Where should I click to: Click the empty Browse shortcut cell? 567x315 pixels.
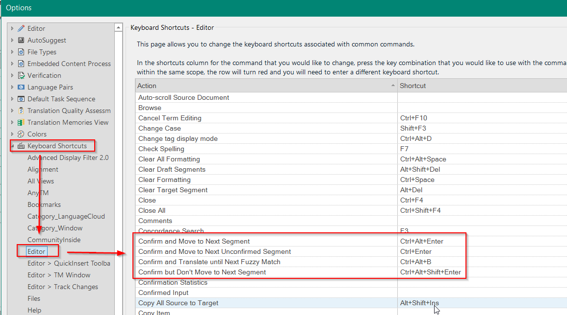click(x=482, y=108)
